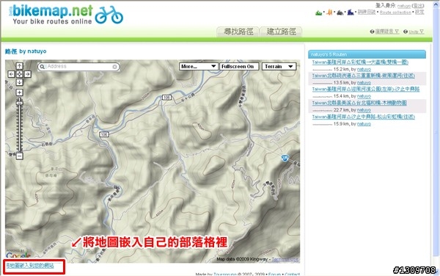440x276 pixels.
Task: Click the embed map link under the map
Action: 30,266
